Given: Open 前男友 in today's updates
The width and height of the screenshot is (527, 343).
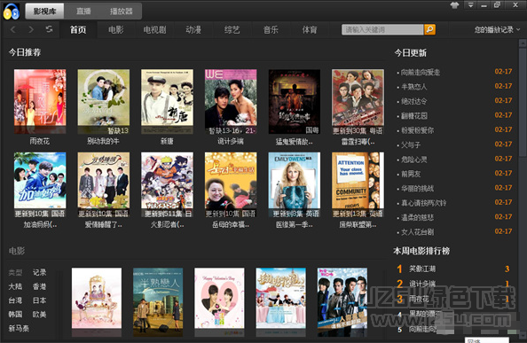Looking at the screenshot, I should click(x=411, y=174).
